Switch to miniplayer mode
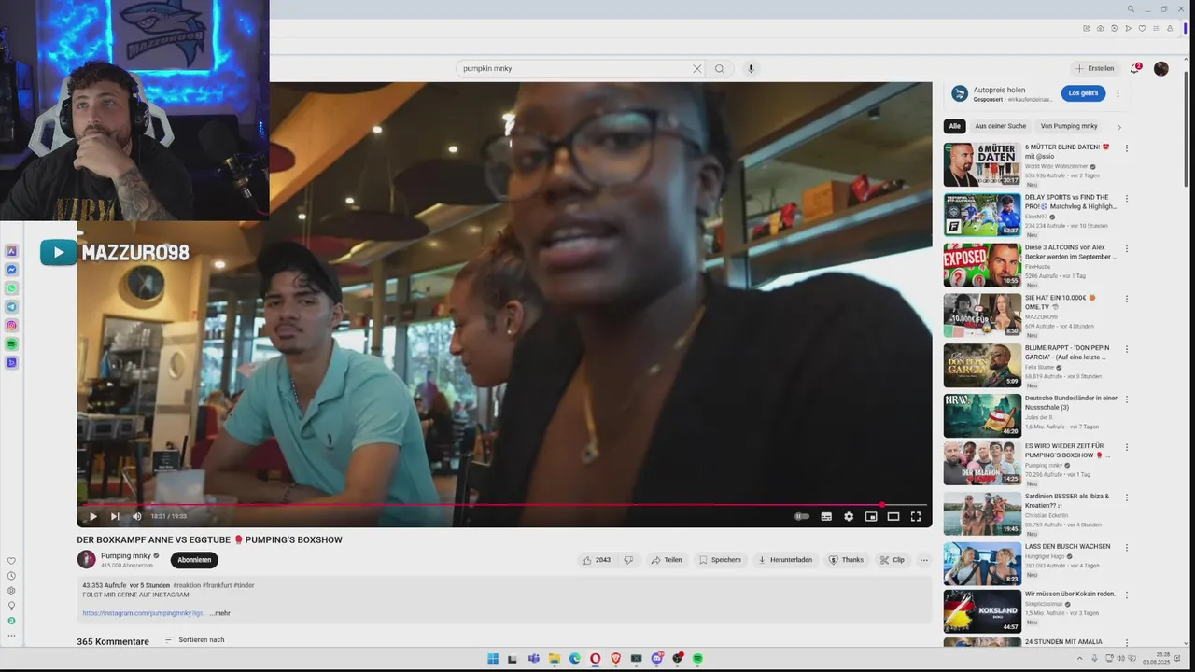 (x=871, y=516)
